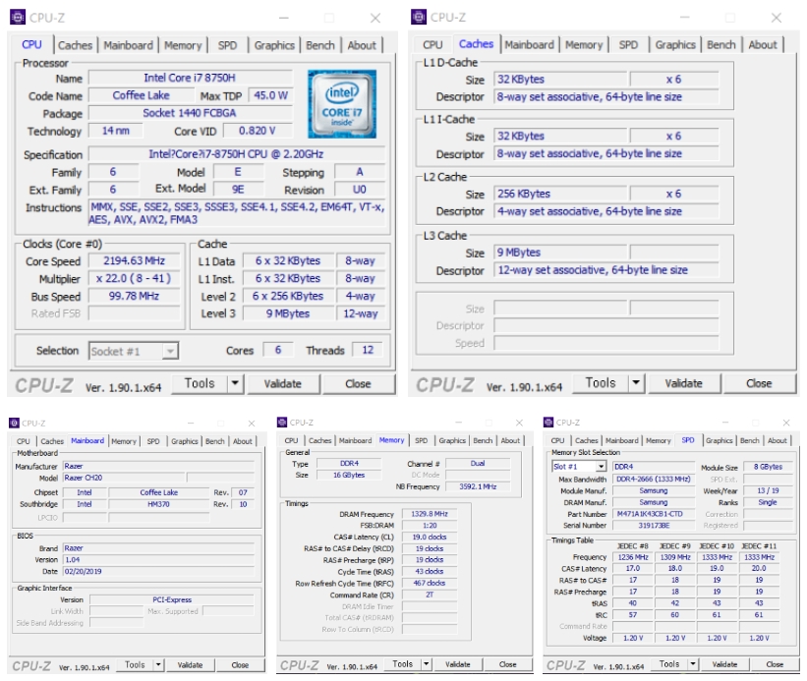
Task: Switch to Graphics tab in CPU window
Action: coord(274,45)
